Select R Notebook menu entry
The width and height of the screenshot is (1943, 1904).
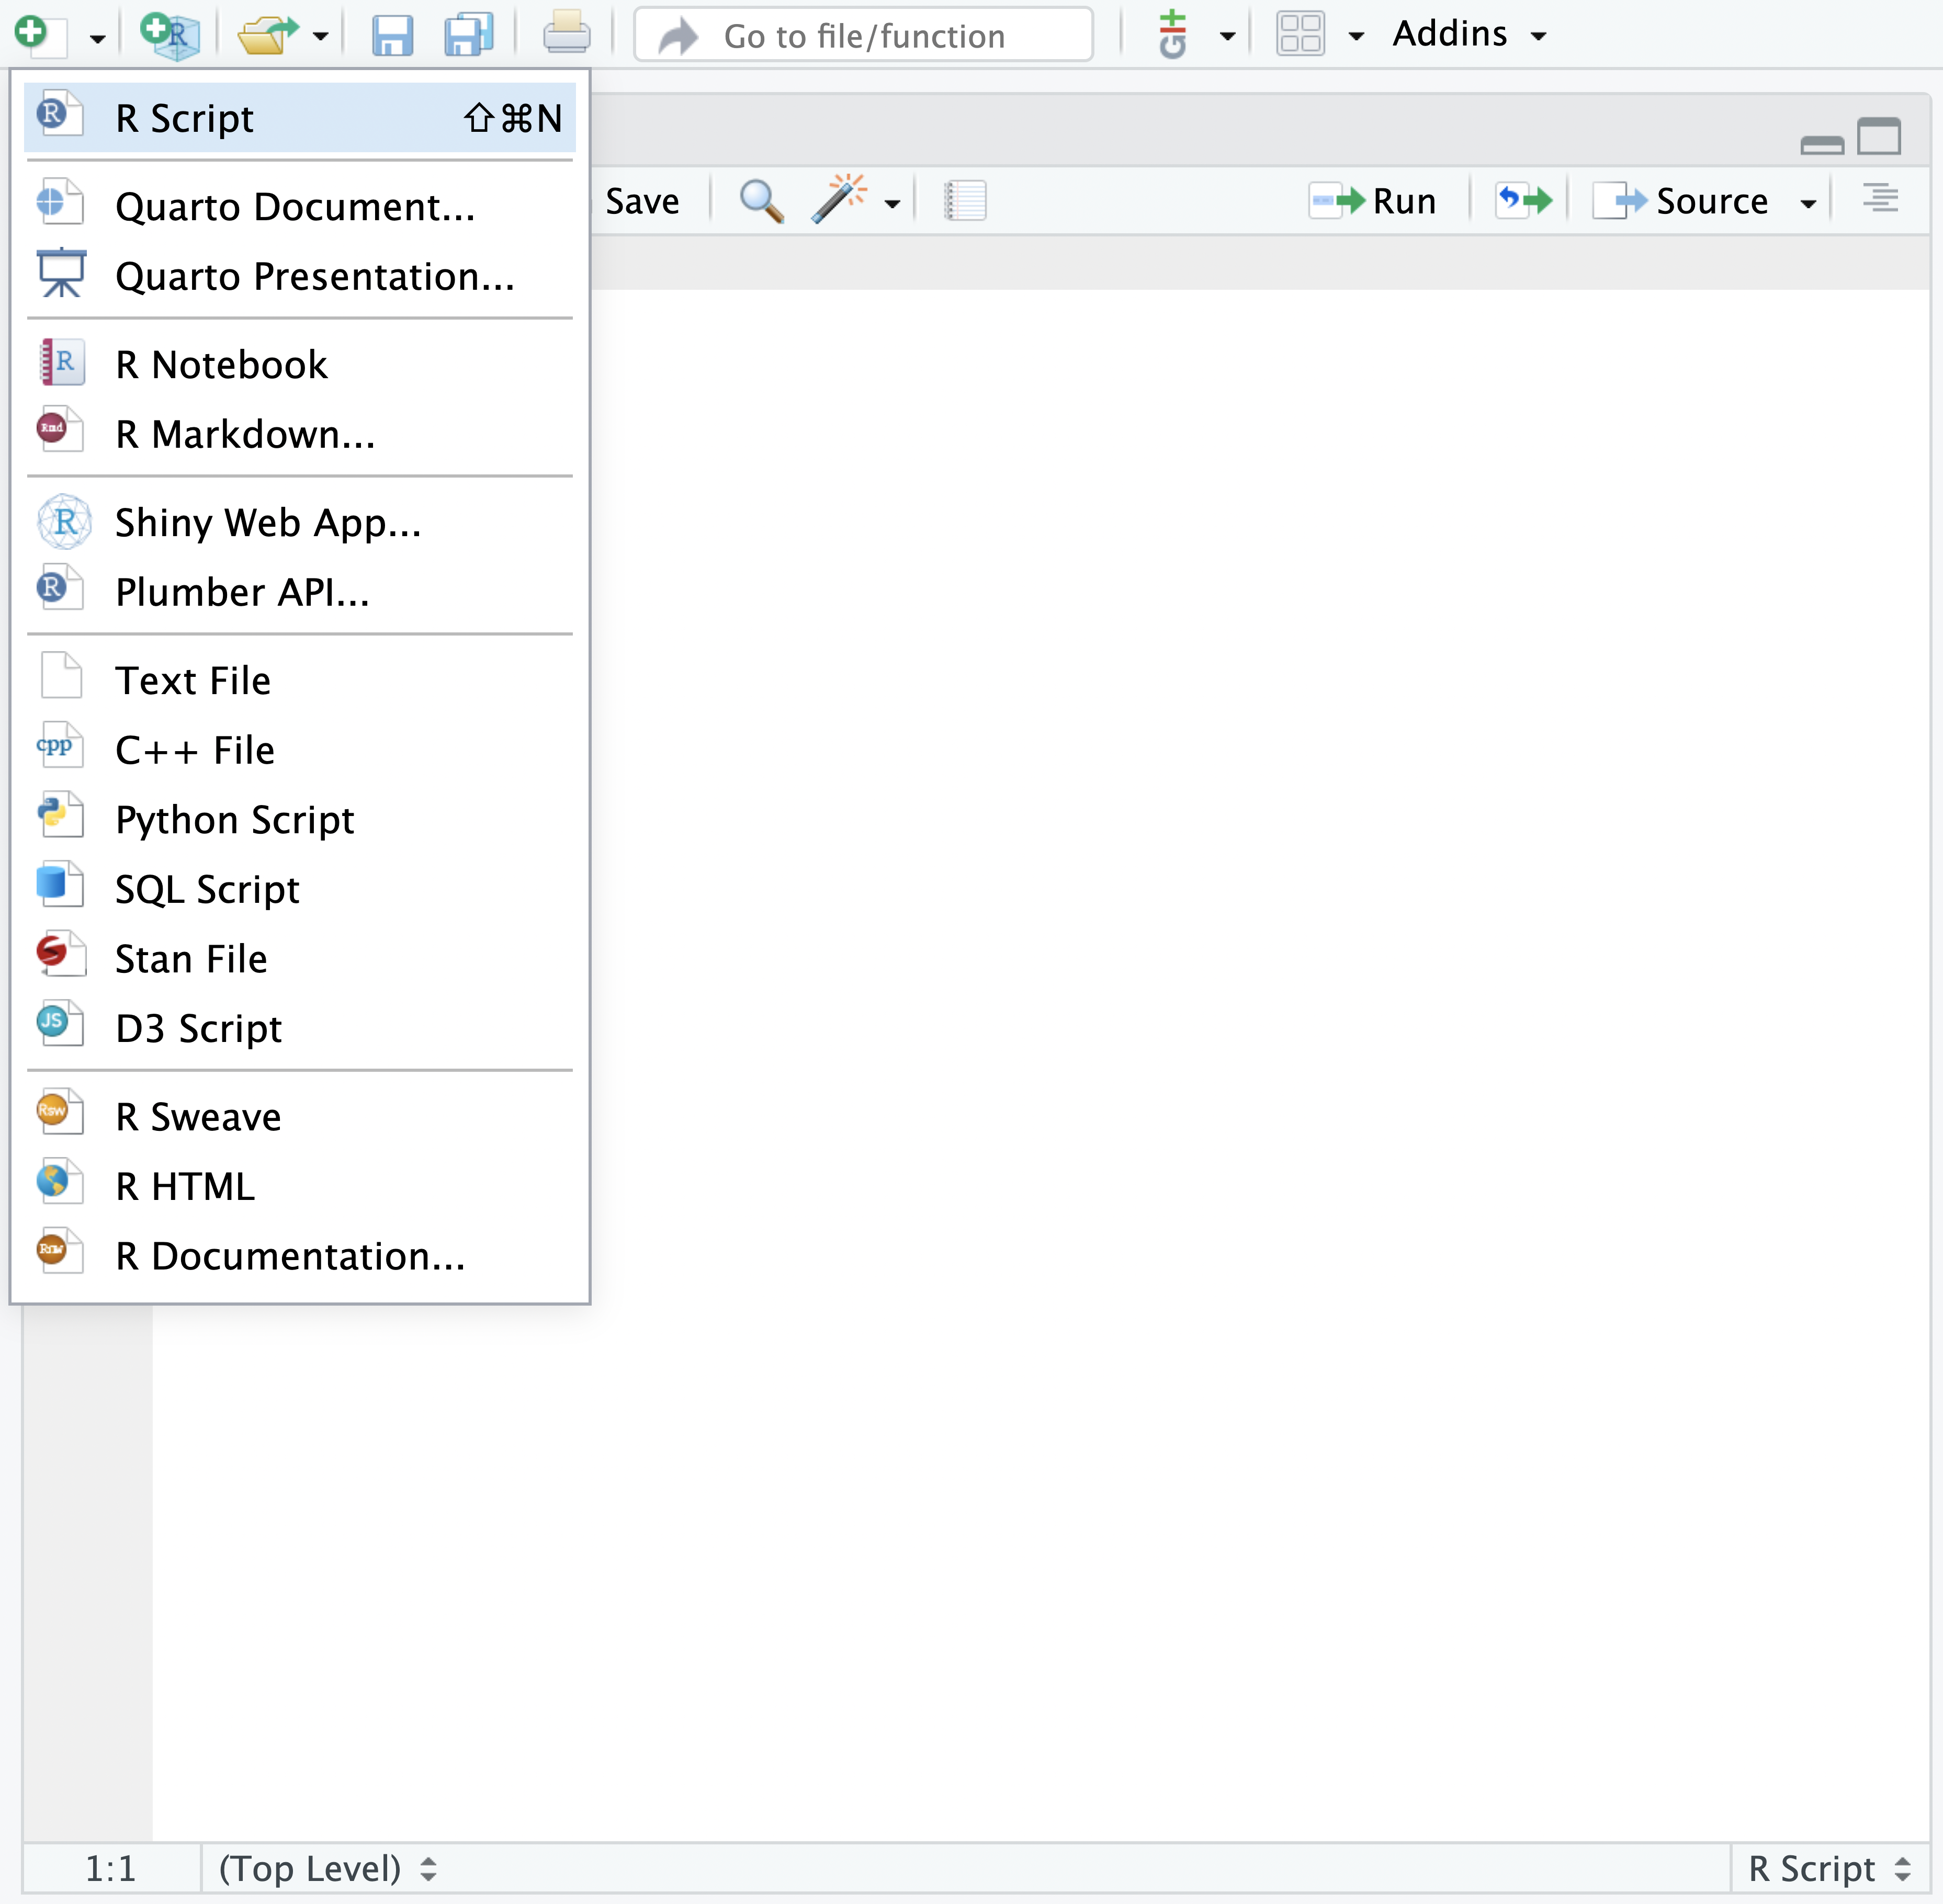pos(299,364)
